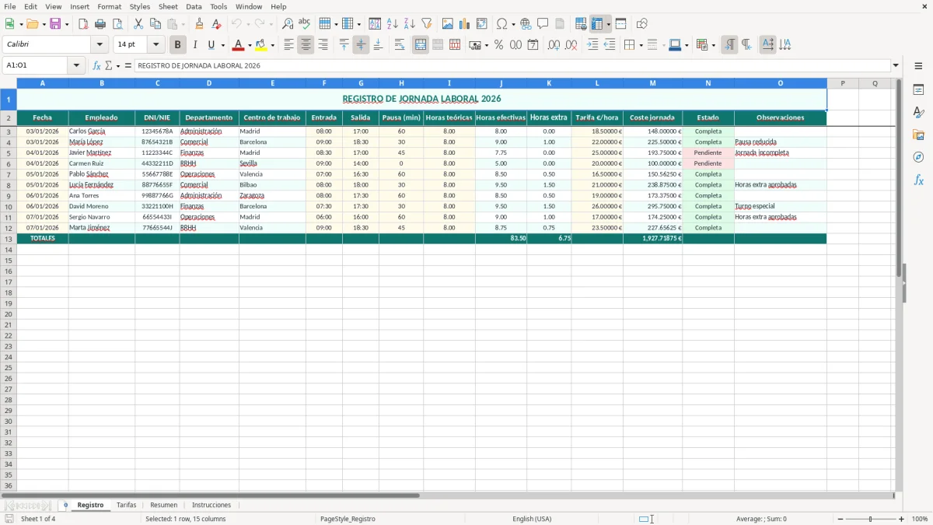Viewport: 933px width, 525px height.
Task: Click the formula input line
Action: (x=512, y=66)
